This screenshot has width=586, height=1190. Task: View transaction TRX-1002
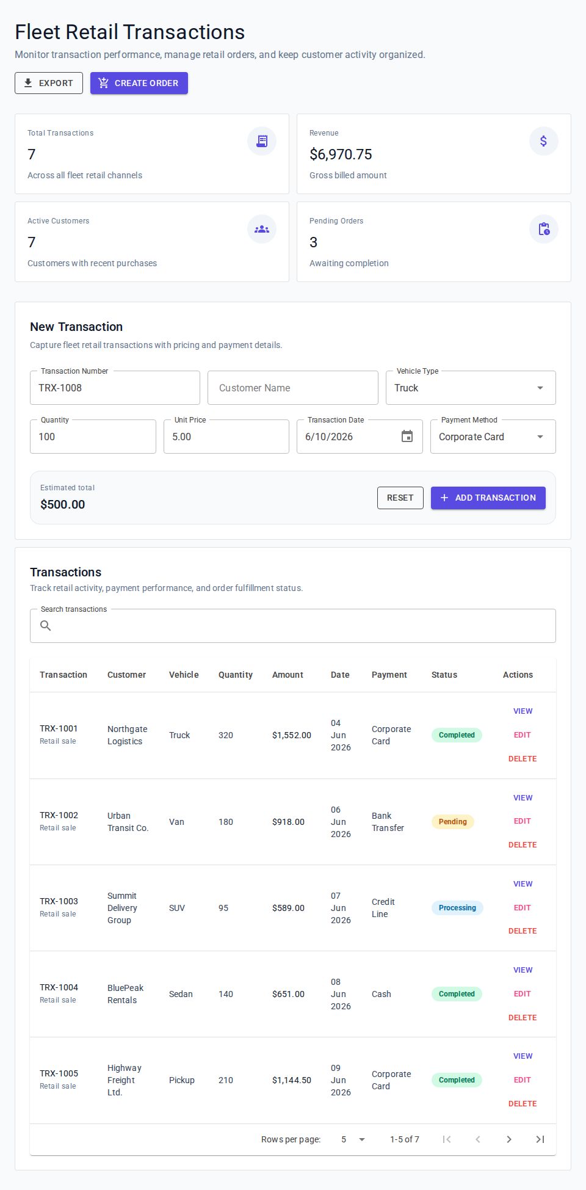coord(523,798)
